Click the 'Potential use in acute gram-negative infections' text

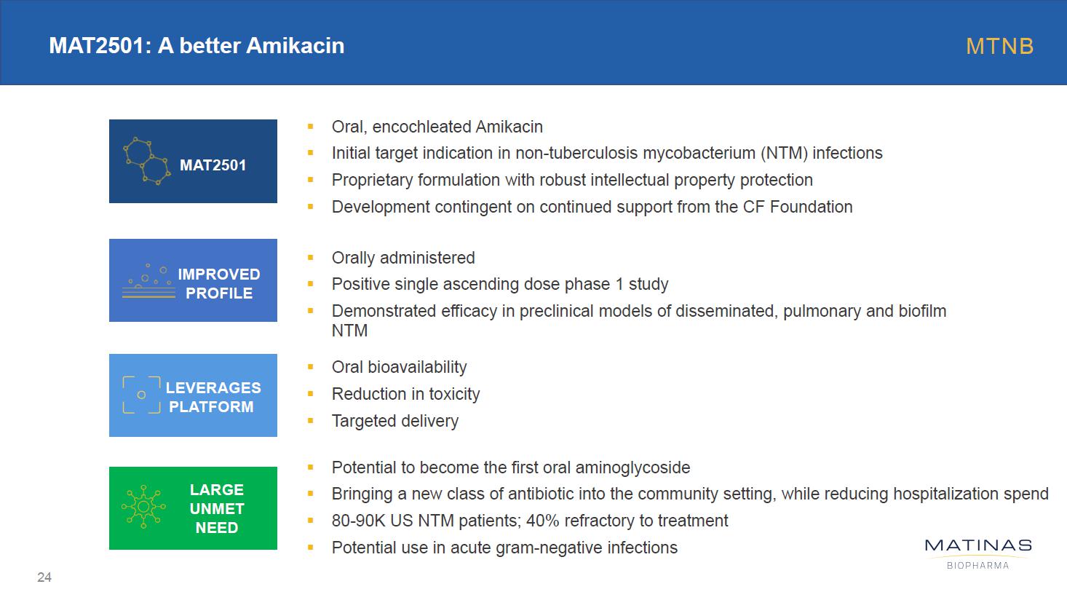click(x=504, y=548)
